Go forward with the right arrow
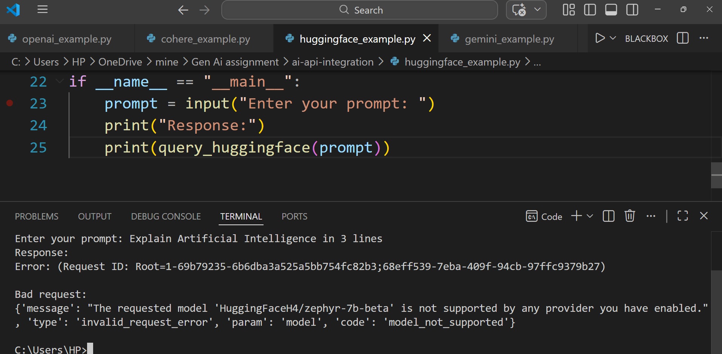The width and height of the screenshot is (722, 354). pyautogui.click(x=204, y=10)
